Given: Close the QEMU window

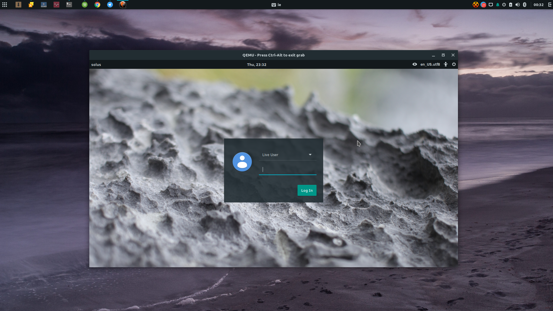Looking at the screenshot, I should pos(453,55).
